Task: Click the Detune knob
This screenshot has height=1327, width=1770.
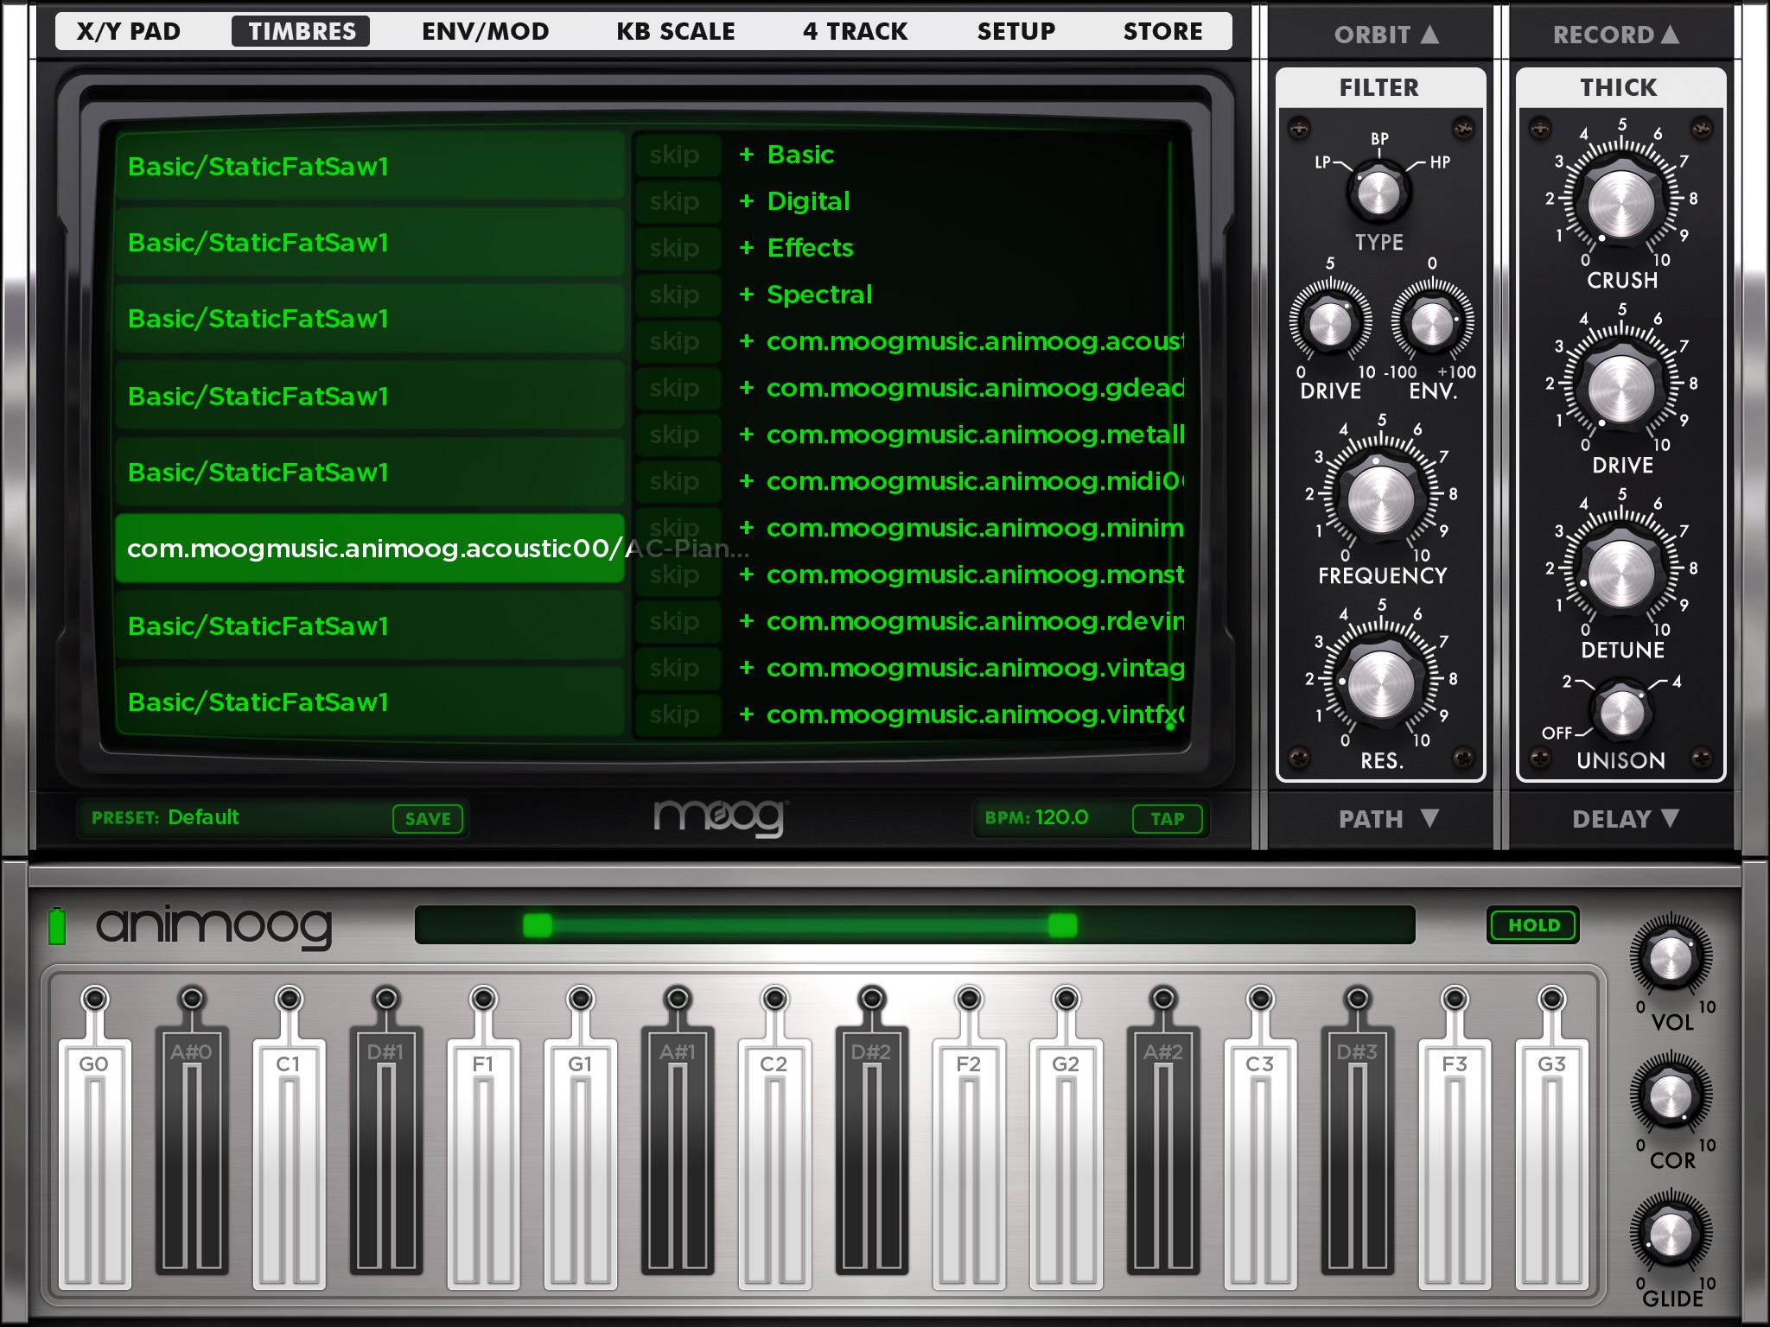Action: pyautogui.click(x=1620, y=574)
